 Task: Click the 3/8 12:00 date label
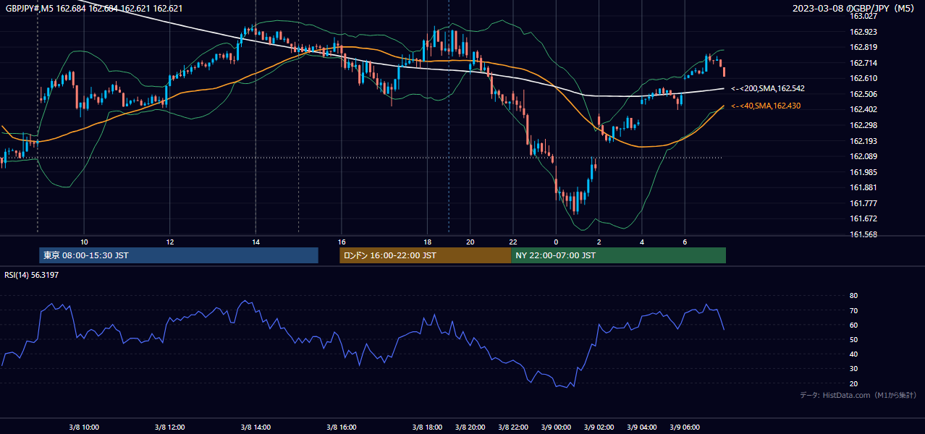pos(169,427)
